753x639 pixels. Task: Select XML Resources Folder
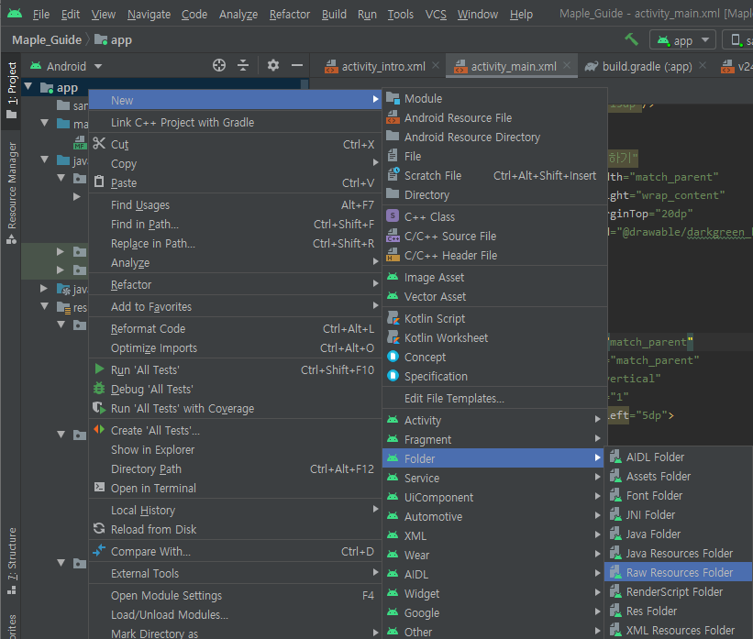678,630
